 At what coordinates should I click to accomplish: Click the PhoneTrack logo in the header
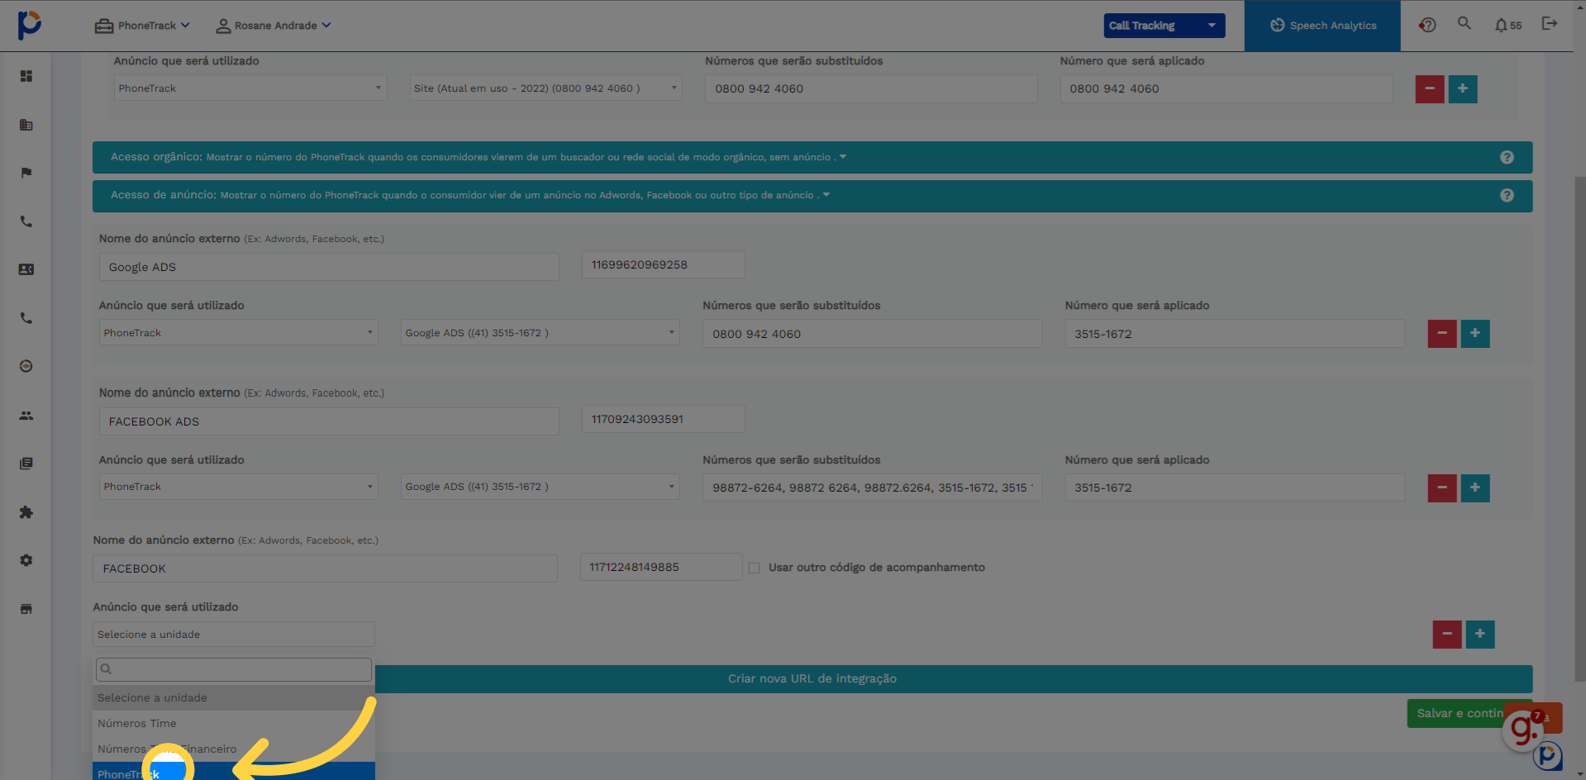tap(30, 25)
